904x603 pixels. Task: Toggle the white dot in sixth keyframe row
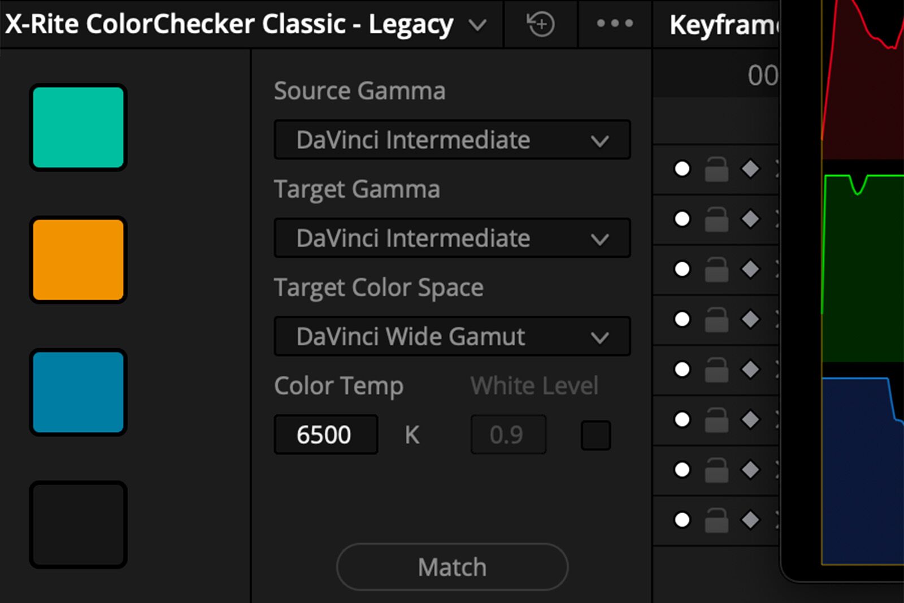tap(682, 419)
